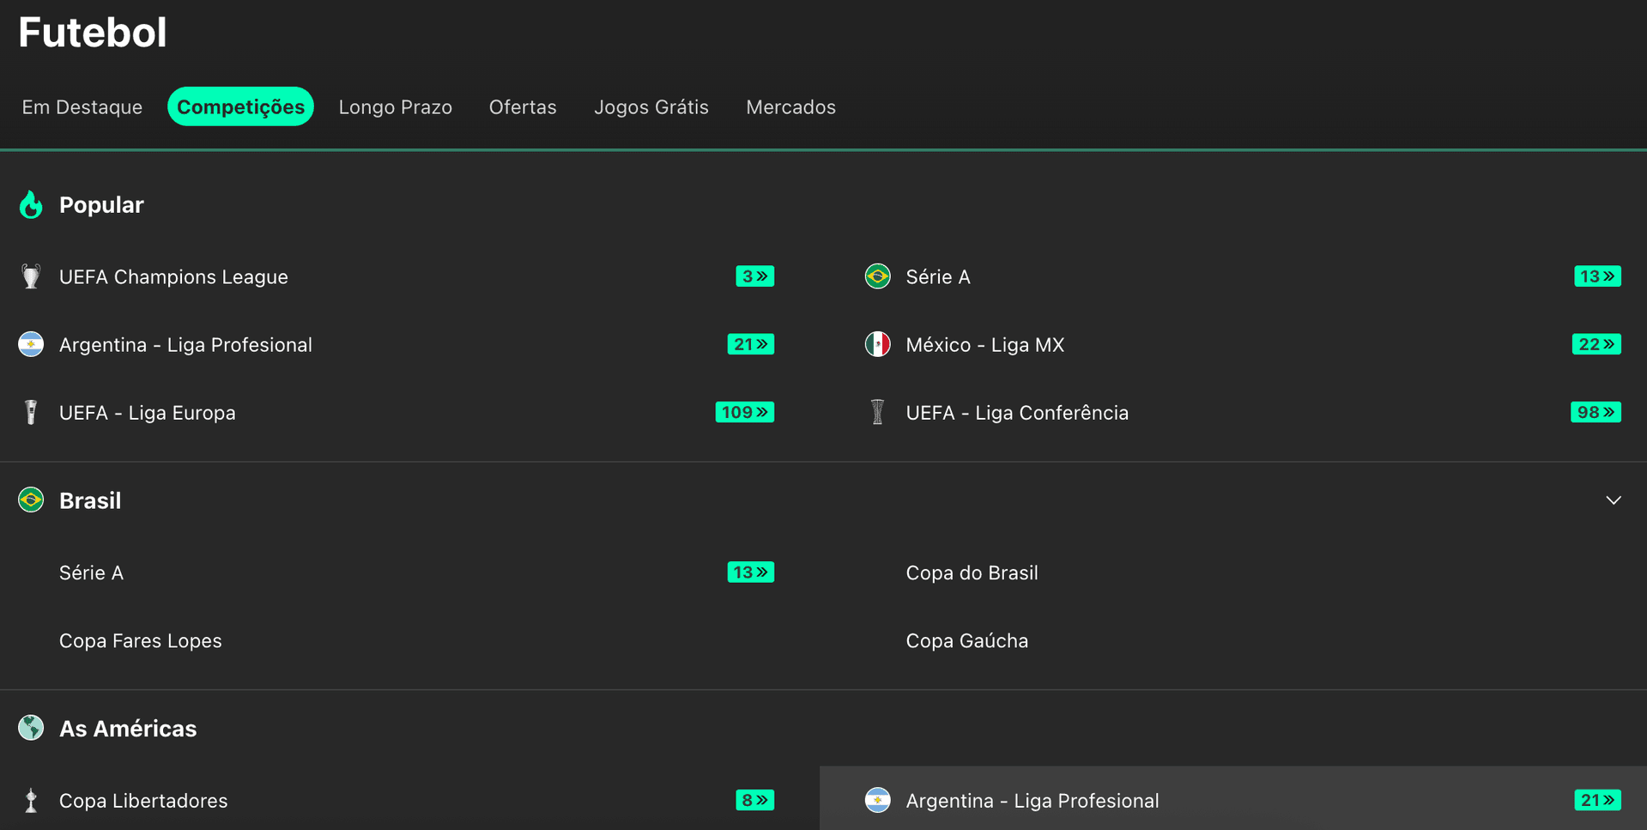This screenshot has width=1647, height=830.
Task: Click the Brazil flag icon next to Série A in Popular
Action: pos(877,276)
